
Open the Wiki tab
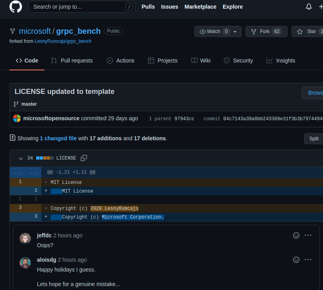(x=201, y=61)
